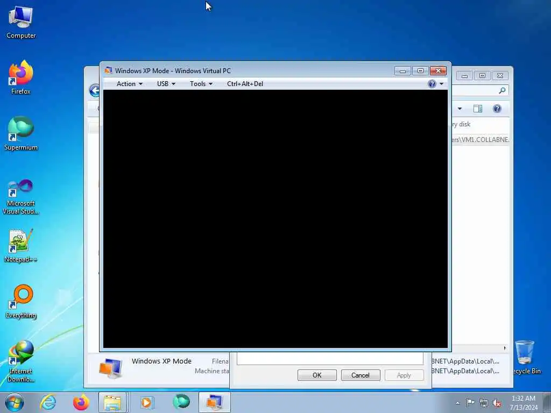Open the Internet Download Manager desktop shortcut

point(21,361)
